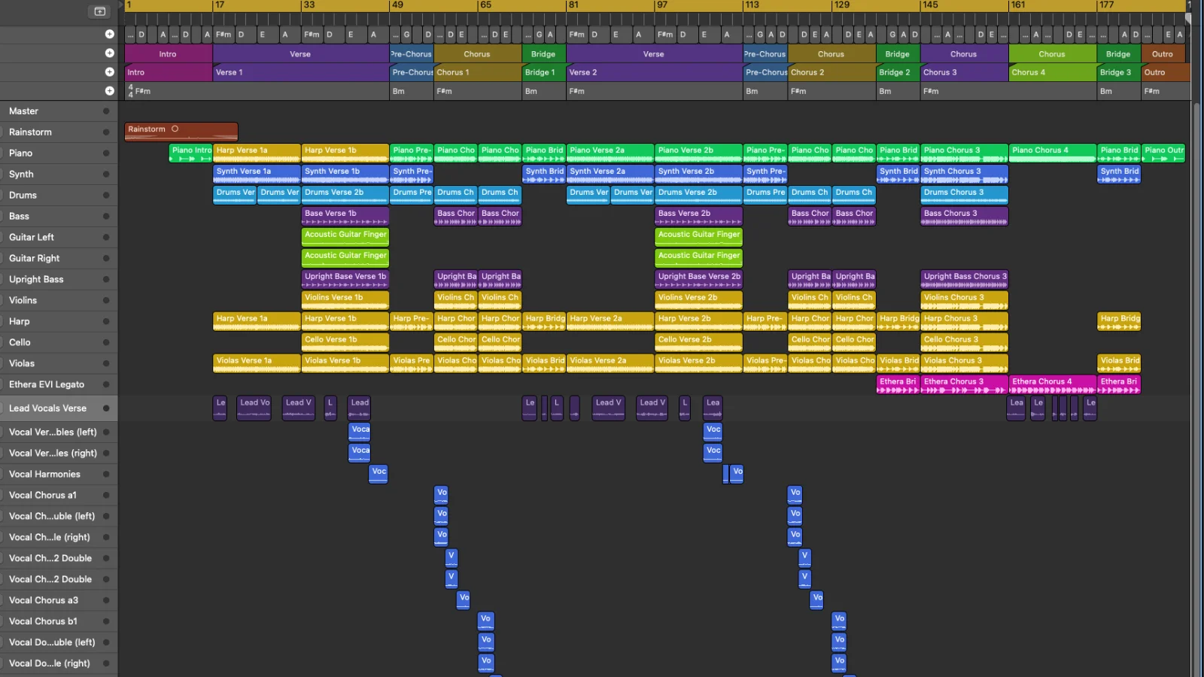Image resolution: width=1204 pixels, height=677 pixels.
Task: Toggle the dot on the Piano track
Action: tap(106, 153)
